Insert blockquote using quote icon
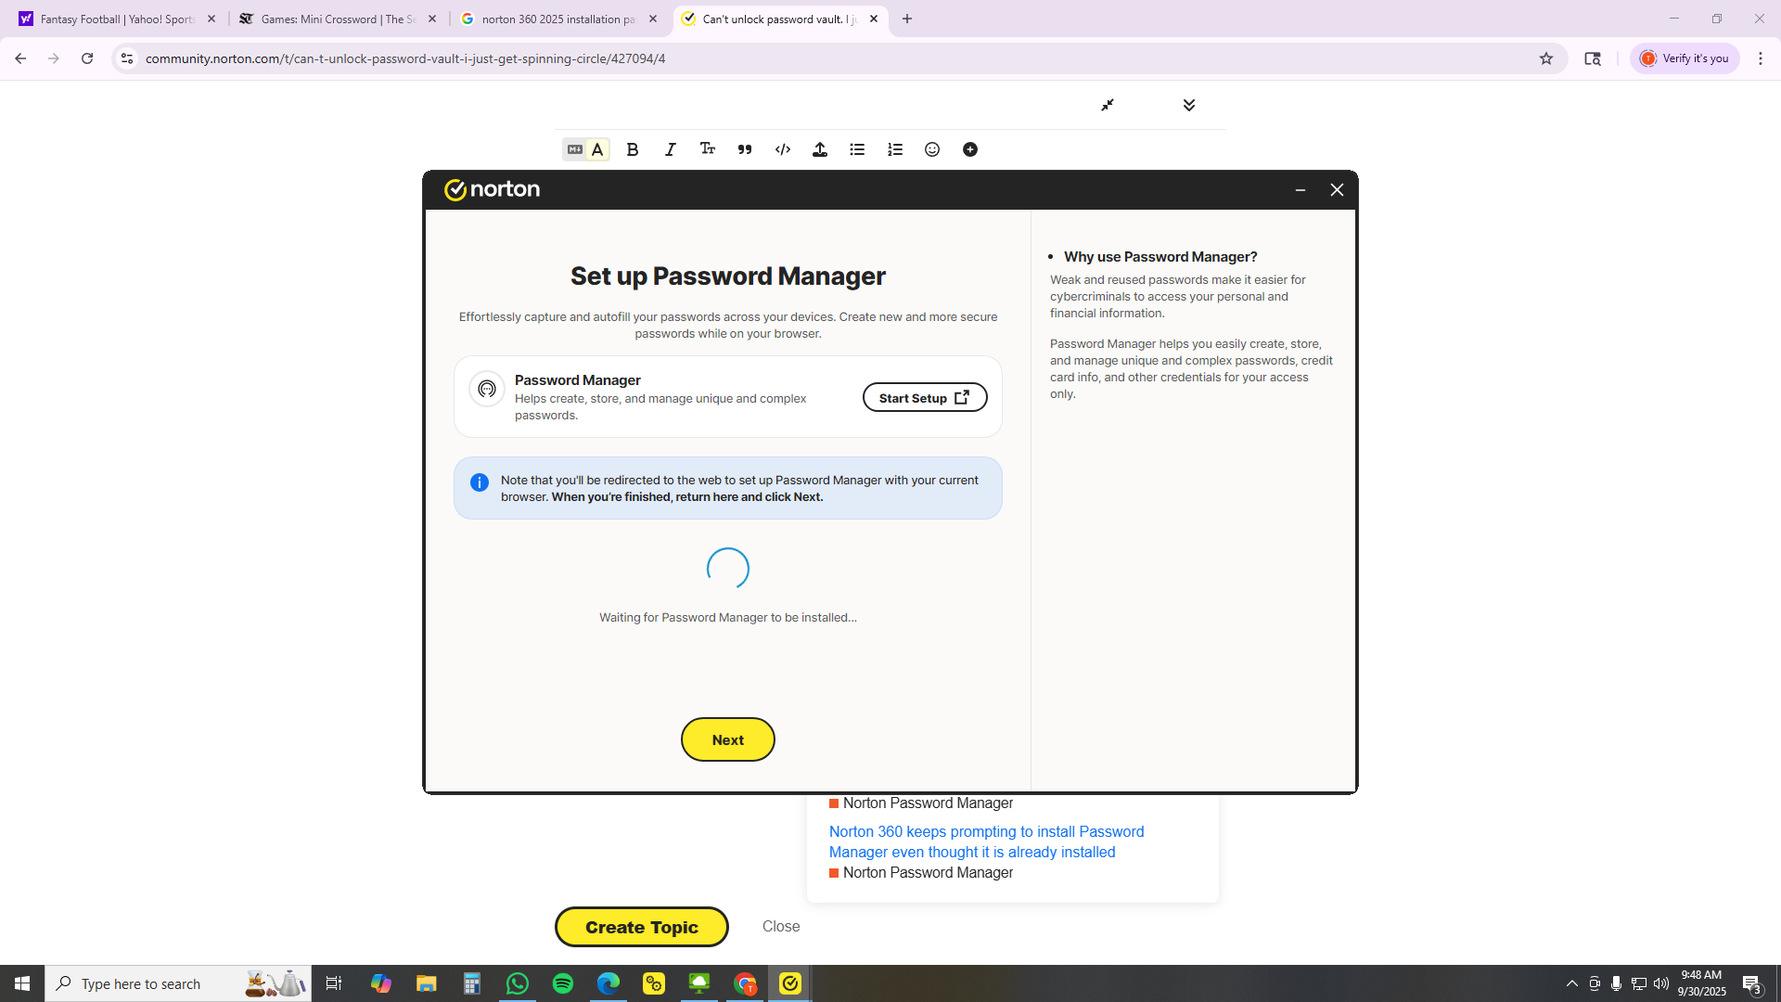Screen dimensions: 1781x1002 [745, 149]
